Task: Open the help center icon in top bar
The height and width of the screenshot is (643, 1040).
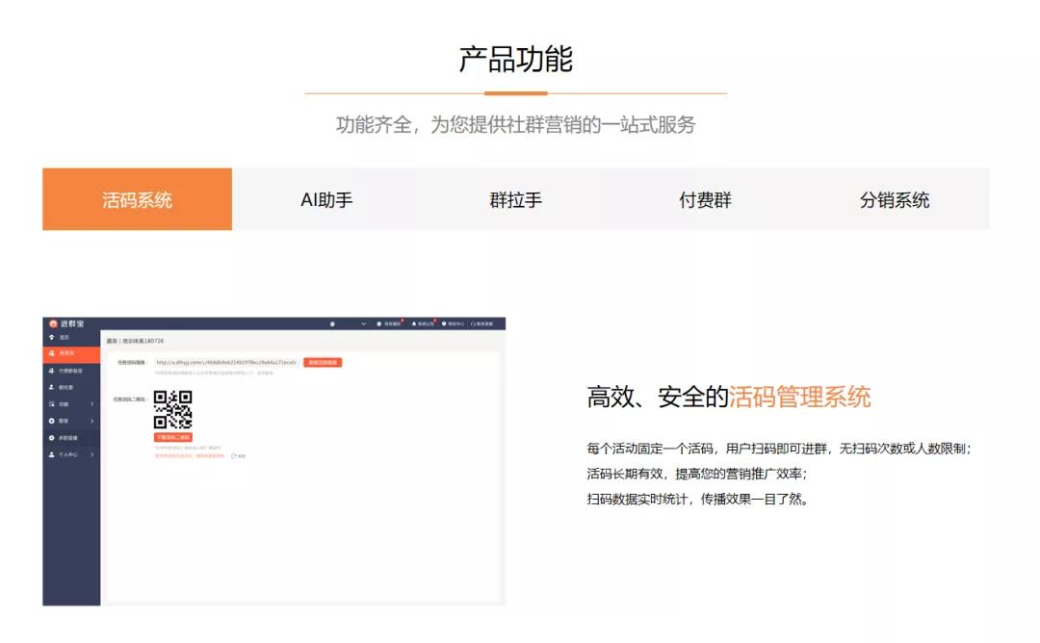Action: click(x=444, y=322)
